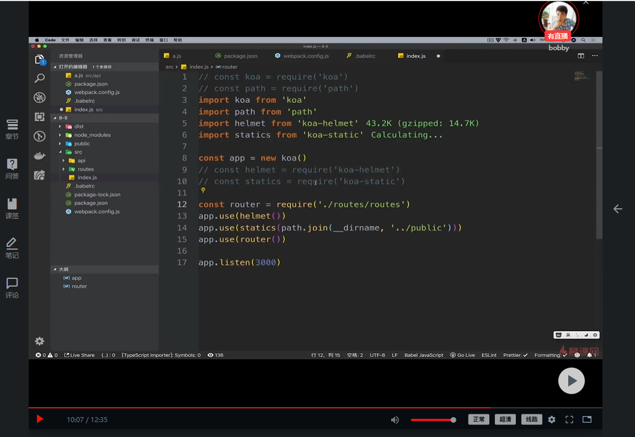Click the volume level slider
635x437 pixels.
pos(433,420)
